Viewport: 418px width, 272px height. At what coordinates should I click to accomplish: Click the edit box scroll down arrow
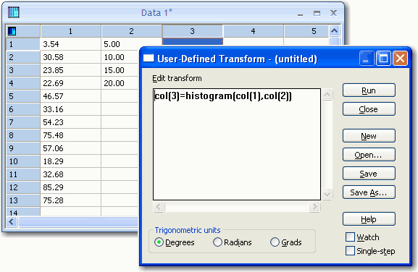pos(327,194)
